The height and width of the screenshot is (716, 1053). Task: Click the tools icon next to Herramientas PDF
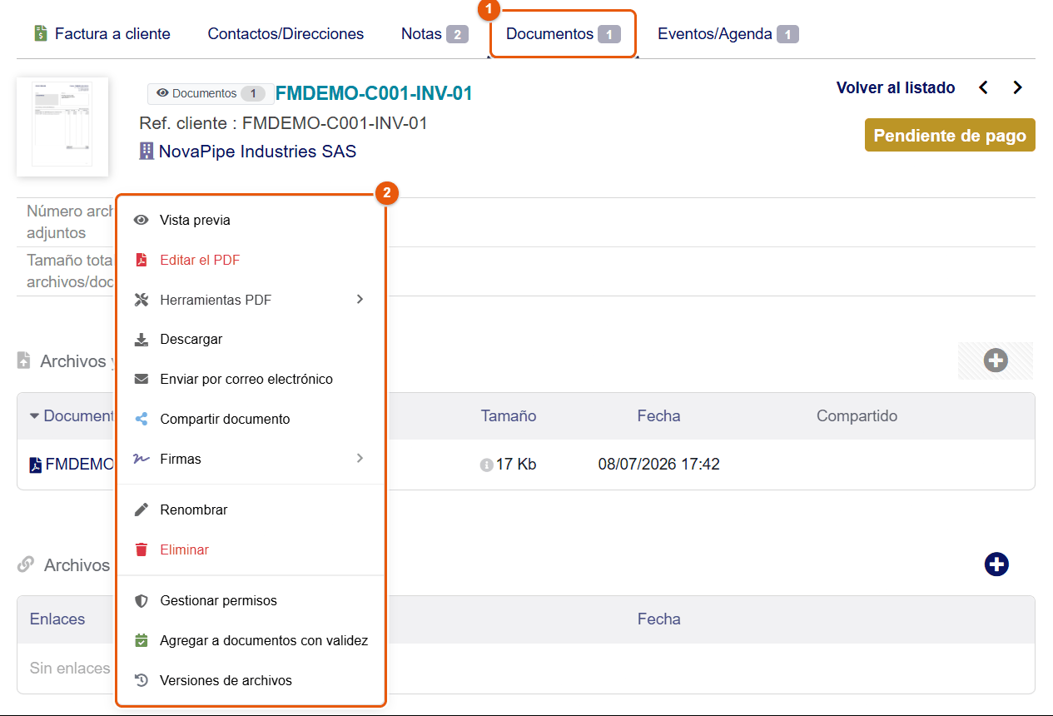point(142,300)
